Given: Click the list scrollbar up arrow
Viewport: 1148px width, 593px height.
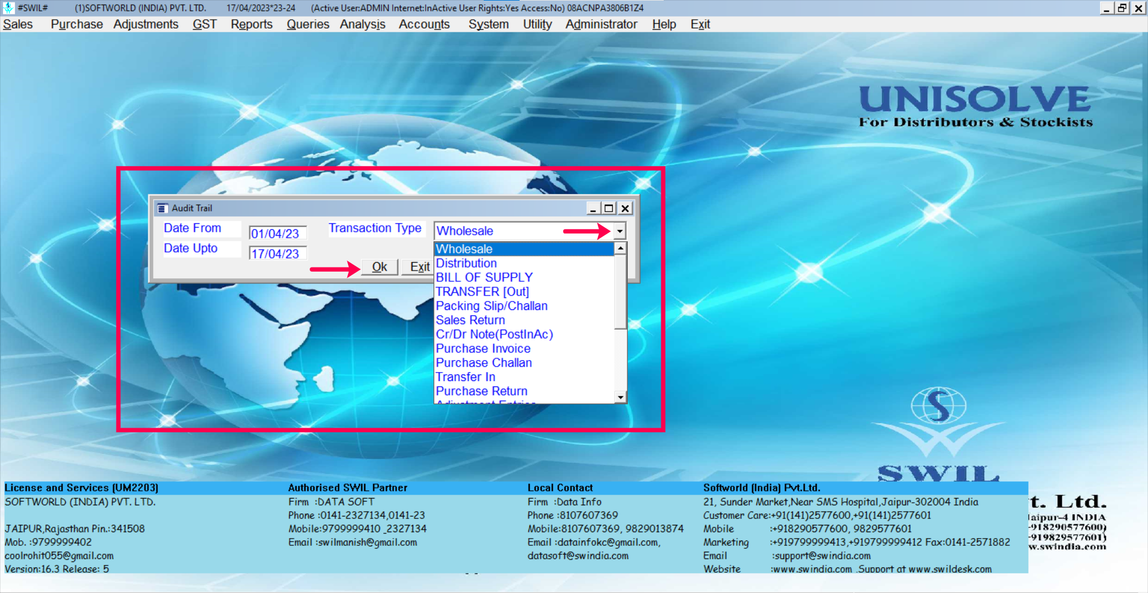Looking at the screenshot, I should click(x=621, y=248).
